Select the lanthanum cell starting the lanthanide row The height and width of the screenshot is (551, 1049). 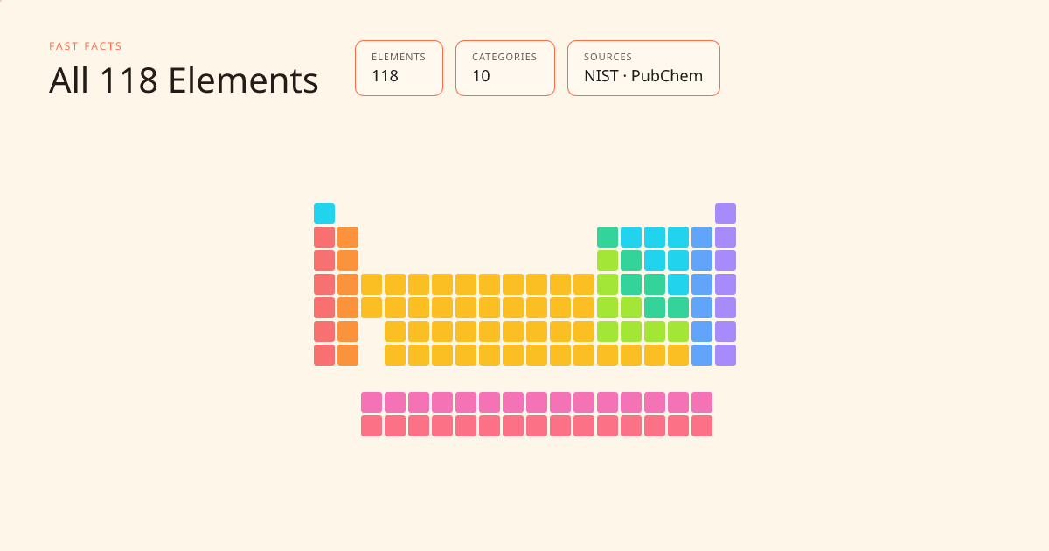point(372,402)
